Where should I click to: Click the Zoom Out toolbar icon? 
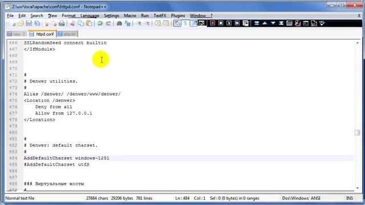[147, 23]
